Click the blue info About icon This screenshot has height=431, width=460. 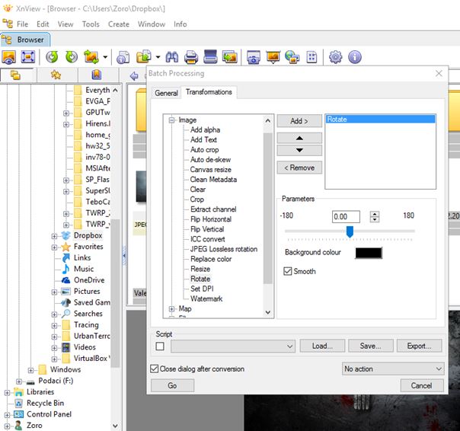(354, 57)
